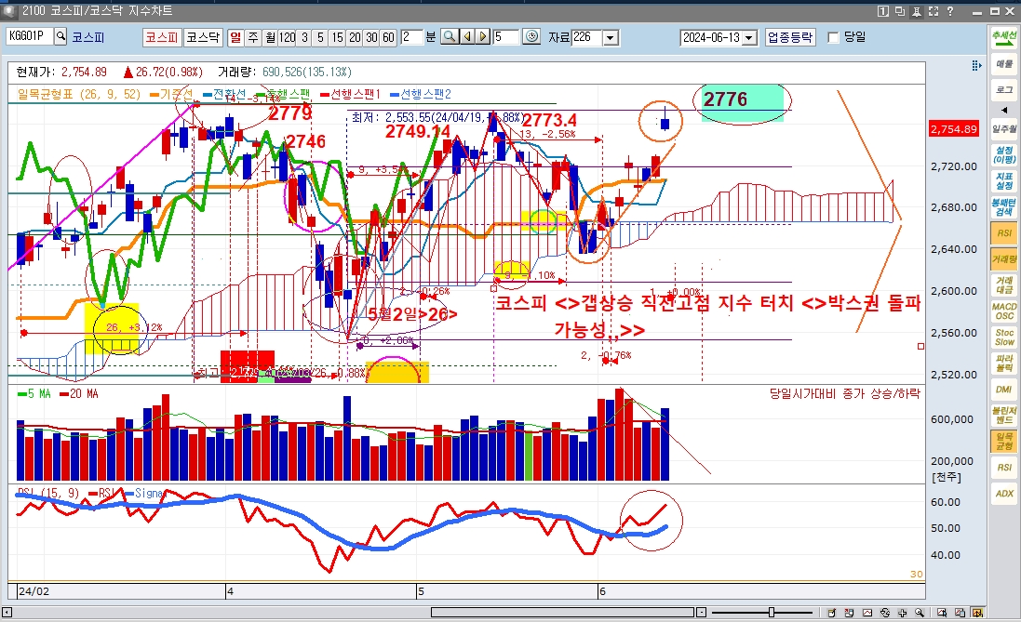This screenshot has height=622, width=1021.
Task: Click the blue dotted grid arrow icon
Action: tap(976, 65)
